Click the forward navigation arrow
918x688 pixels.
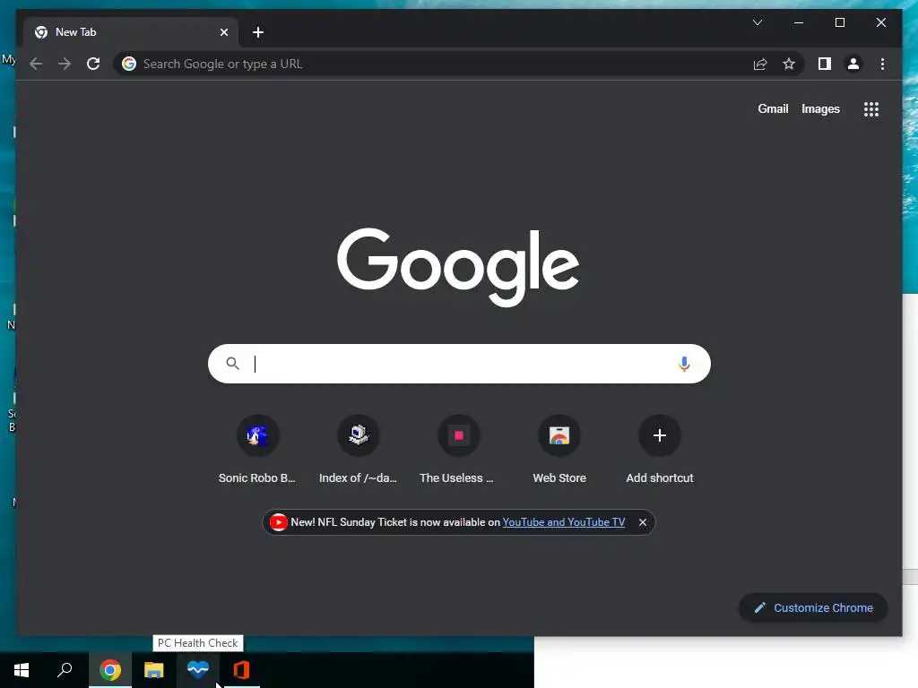(65, 64)
